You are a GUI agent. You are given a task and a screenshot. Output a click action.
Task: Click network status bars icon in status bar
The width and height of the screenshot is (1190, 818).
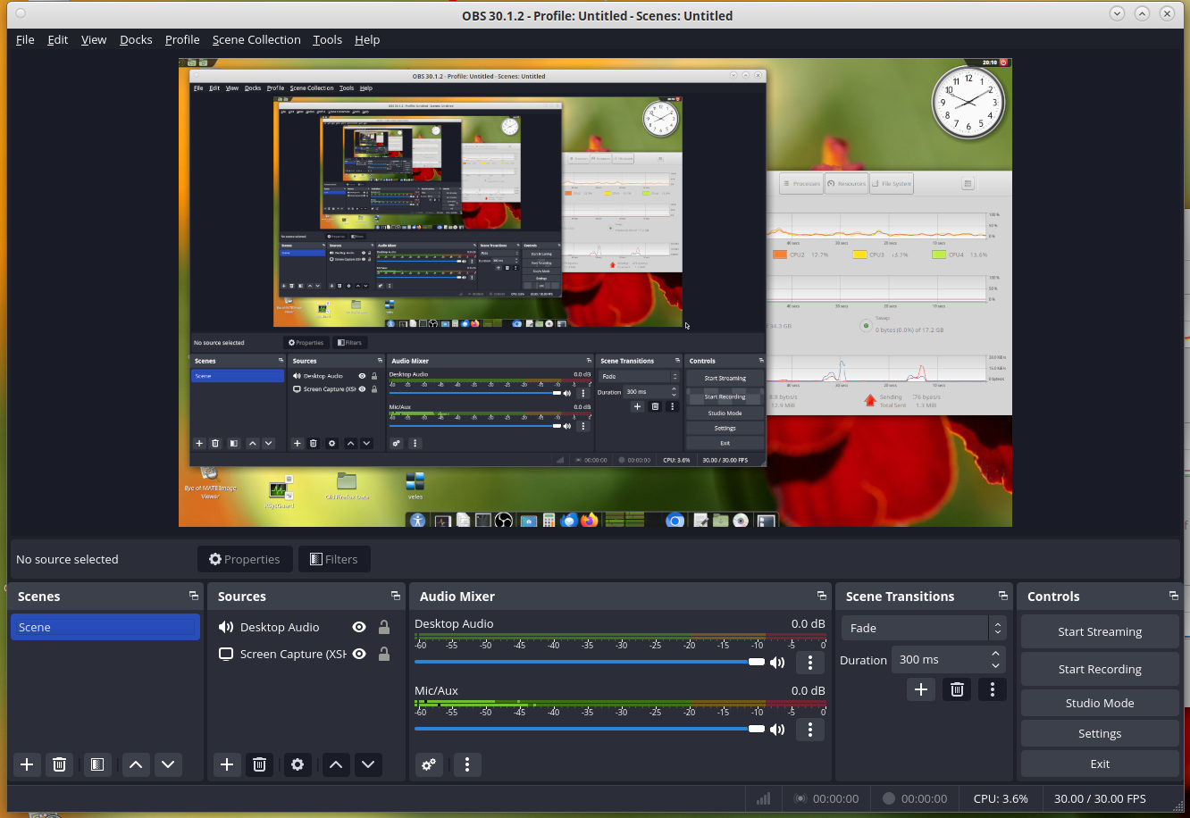(x=764, y=798)
